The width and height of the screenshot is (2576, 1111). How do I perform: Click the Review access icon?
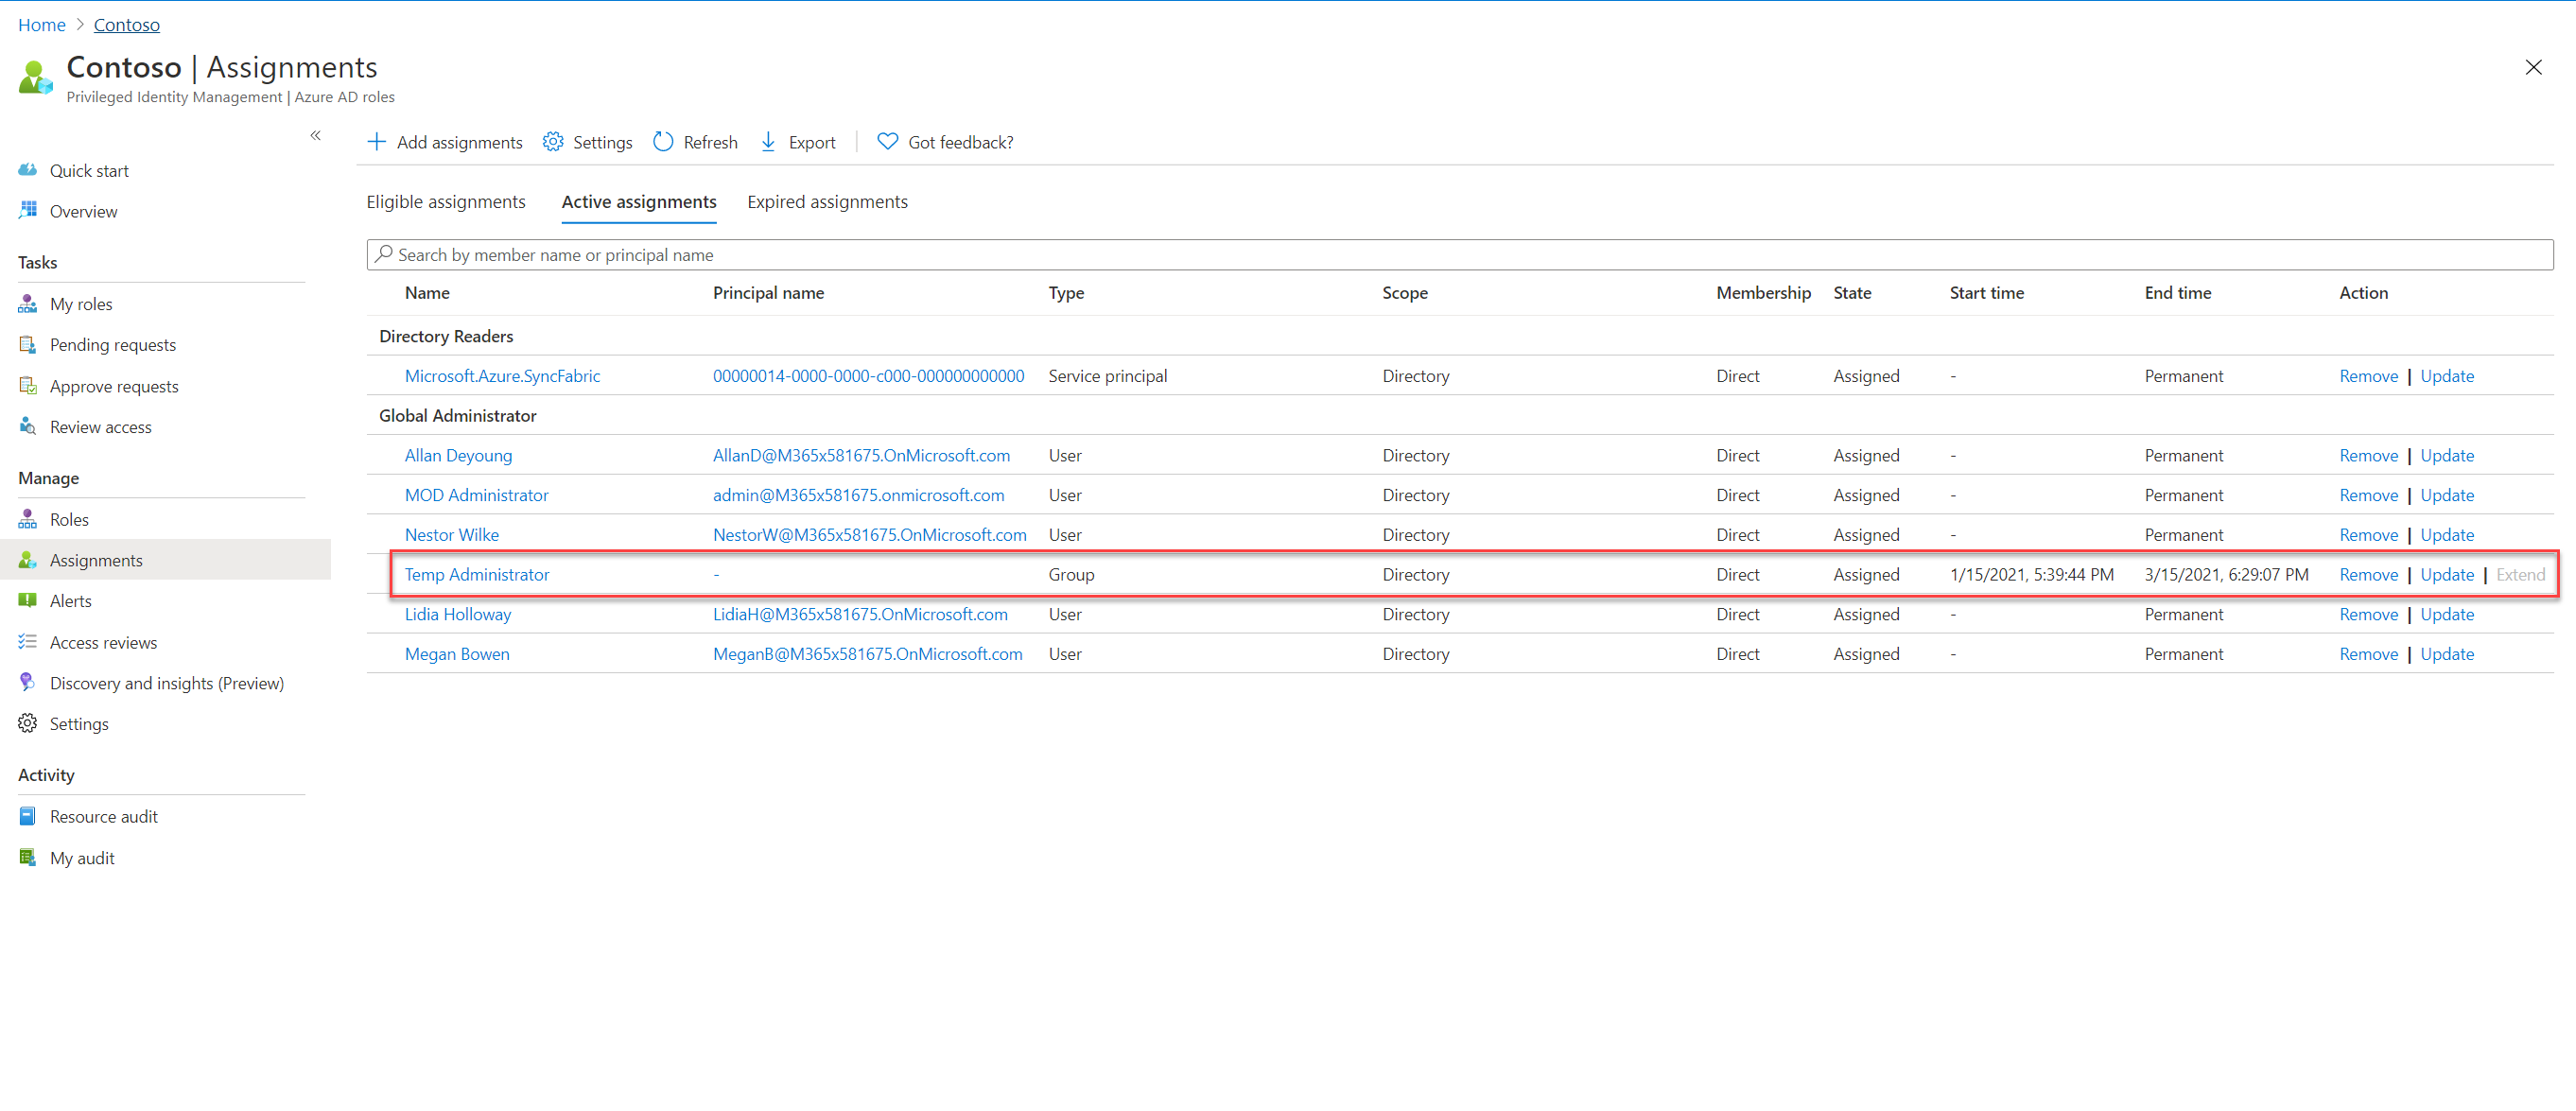click(28, 426)
